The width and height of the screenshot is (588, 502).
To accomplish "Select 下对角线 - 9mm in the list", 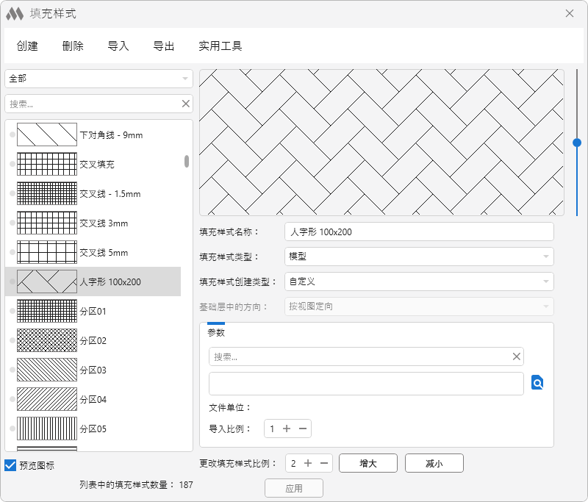I will [x=110, y=135].
